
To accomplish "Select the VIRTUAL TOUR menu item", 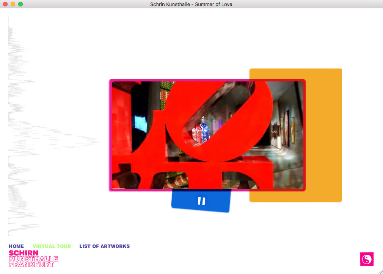I will [52, 246].
